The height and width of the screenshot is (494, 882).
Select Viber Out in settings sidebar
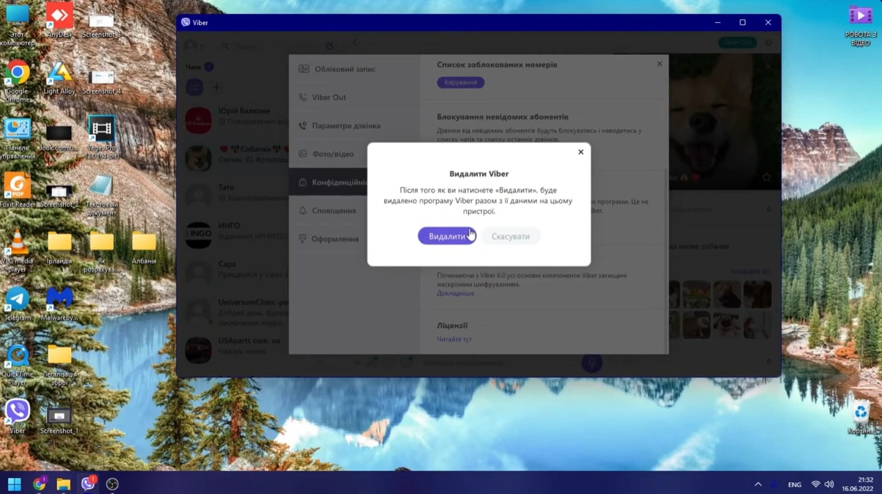pyautogui.click(x=328, y=97)
